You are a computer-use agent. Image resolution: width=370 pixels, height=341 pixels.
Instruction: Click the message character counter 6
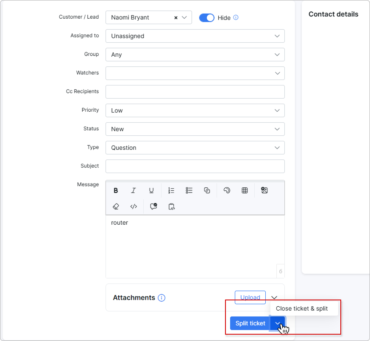click(x=281, y=271)
